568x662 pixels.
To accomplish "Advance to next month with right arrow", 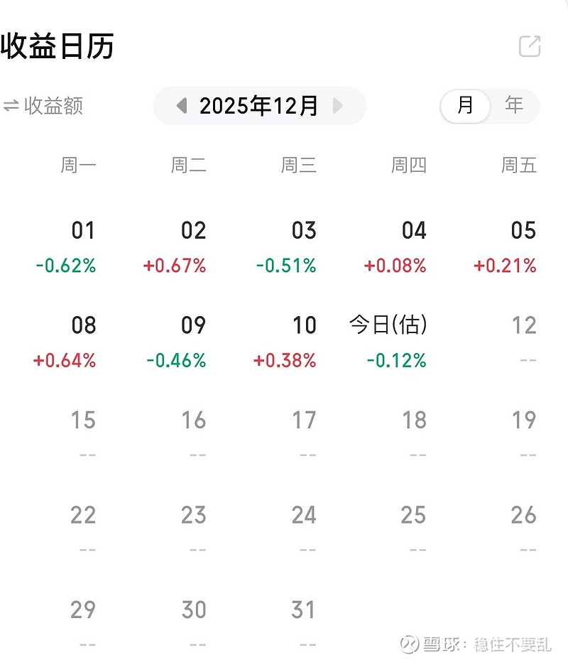I will (x=338, y=106).
